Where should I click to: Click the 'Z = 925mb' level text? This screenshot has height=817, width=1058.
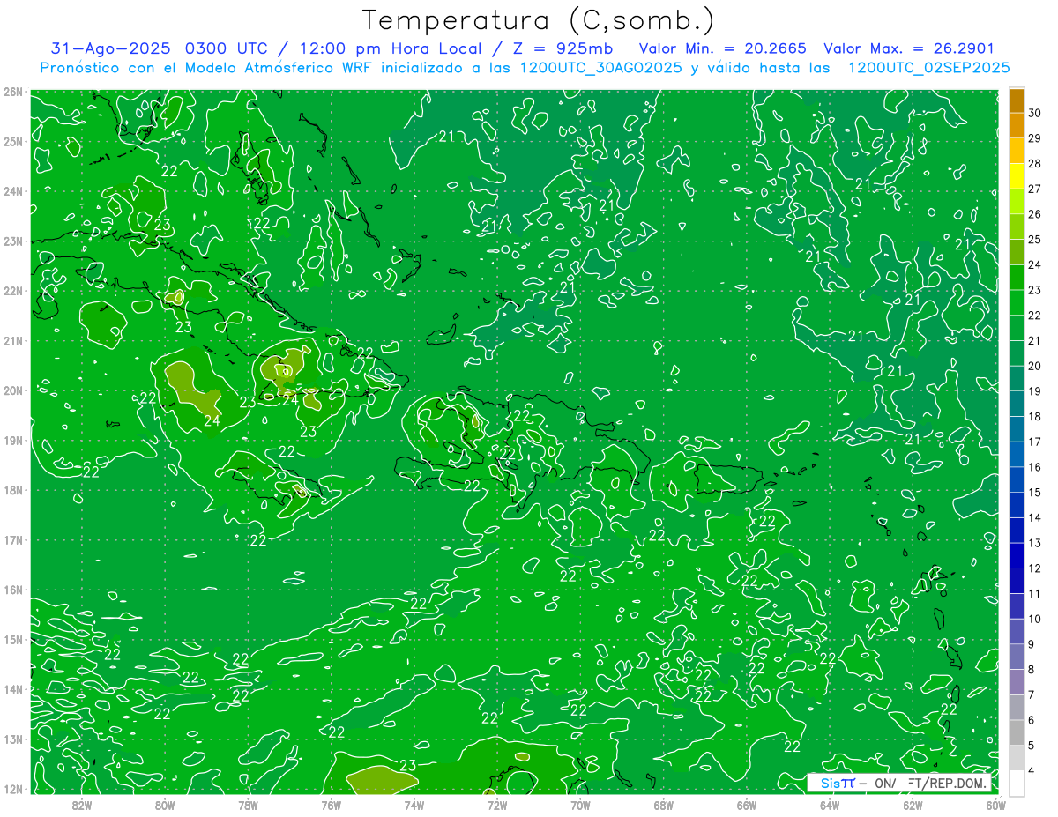[x=563, y=48]
